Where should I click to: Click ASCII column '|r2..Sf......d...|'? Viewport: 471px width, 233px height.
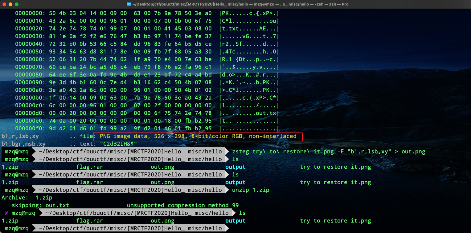pos(249,44)
